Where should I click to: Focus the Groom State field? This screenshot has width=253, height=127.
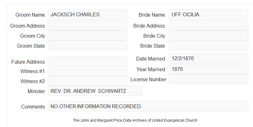click(87, 45)
